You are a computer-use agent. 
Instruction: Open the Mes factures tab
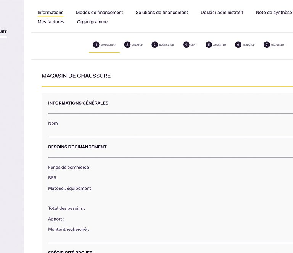[51, 22]
